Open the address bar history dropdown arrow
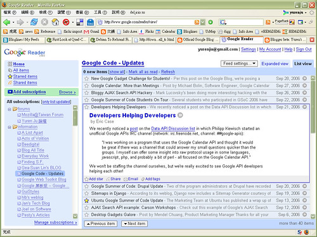Viewport: 317px width, 237px height. pyautogui.click(x=203, y=22)
